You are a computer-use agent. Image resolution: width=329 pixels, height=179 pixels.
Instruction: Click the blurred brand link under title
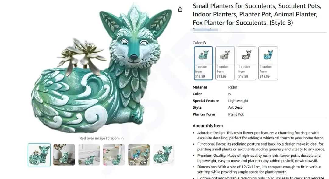click(205, 30)
